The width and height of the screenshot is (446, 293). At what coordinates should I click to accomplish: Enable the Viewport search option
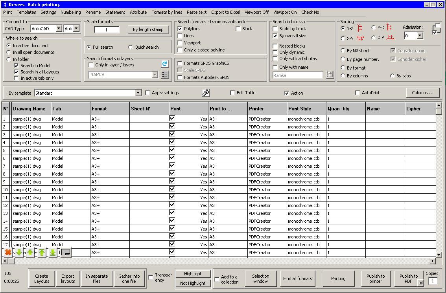pos(180,43)
